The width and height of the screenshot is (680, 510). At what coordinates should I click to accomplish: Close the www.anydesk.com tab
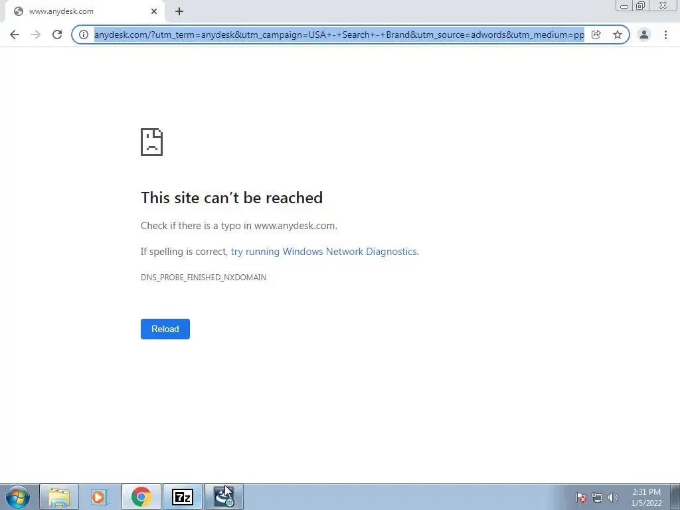click(x=154, y=11)
